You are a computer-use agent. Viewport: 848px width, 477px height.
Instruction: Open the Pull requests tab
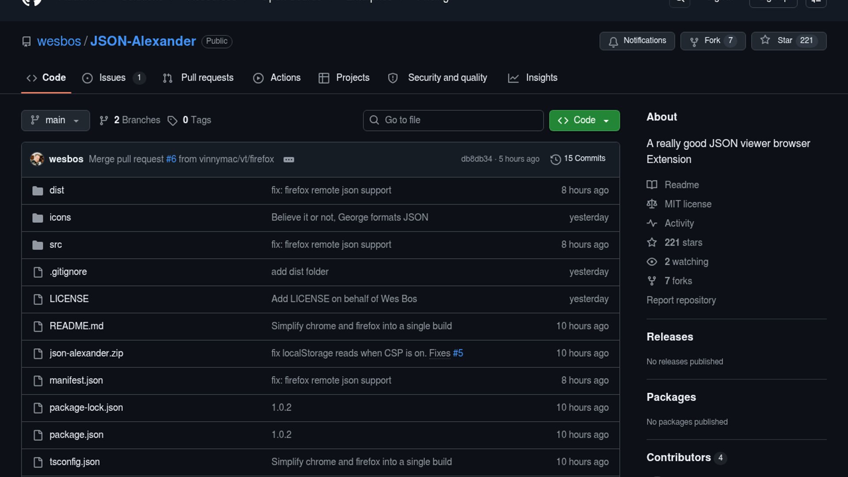207,78
